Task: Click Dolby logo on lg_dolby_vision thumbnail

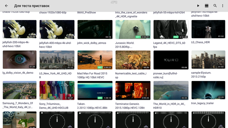Action: pos(33,52)
